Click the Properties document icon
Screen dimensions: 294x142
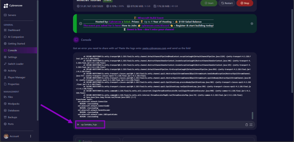click(5, 84)
